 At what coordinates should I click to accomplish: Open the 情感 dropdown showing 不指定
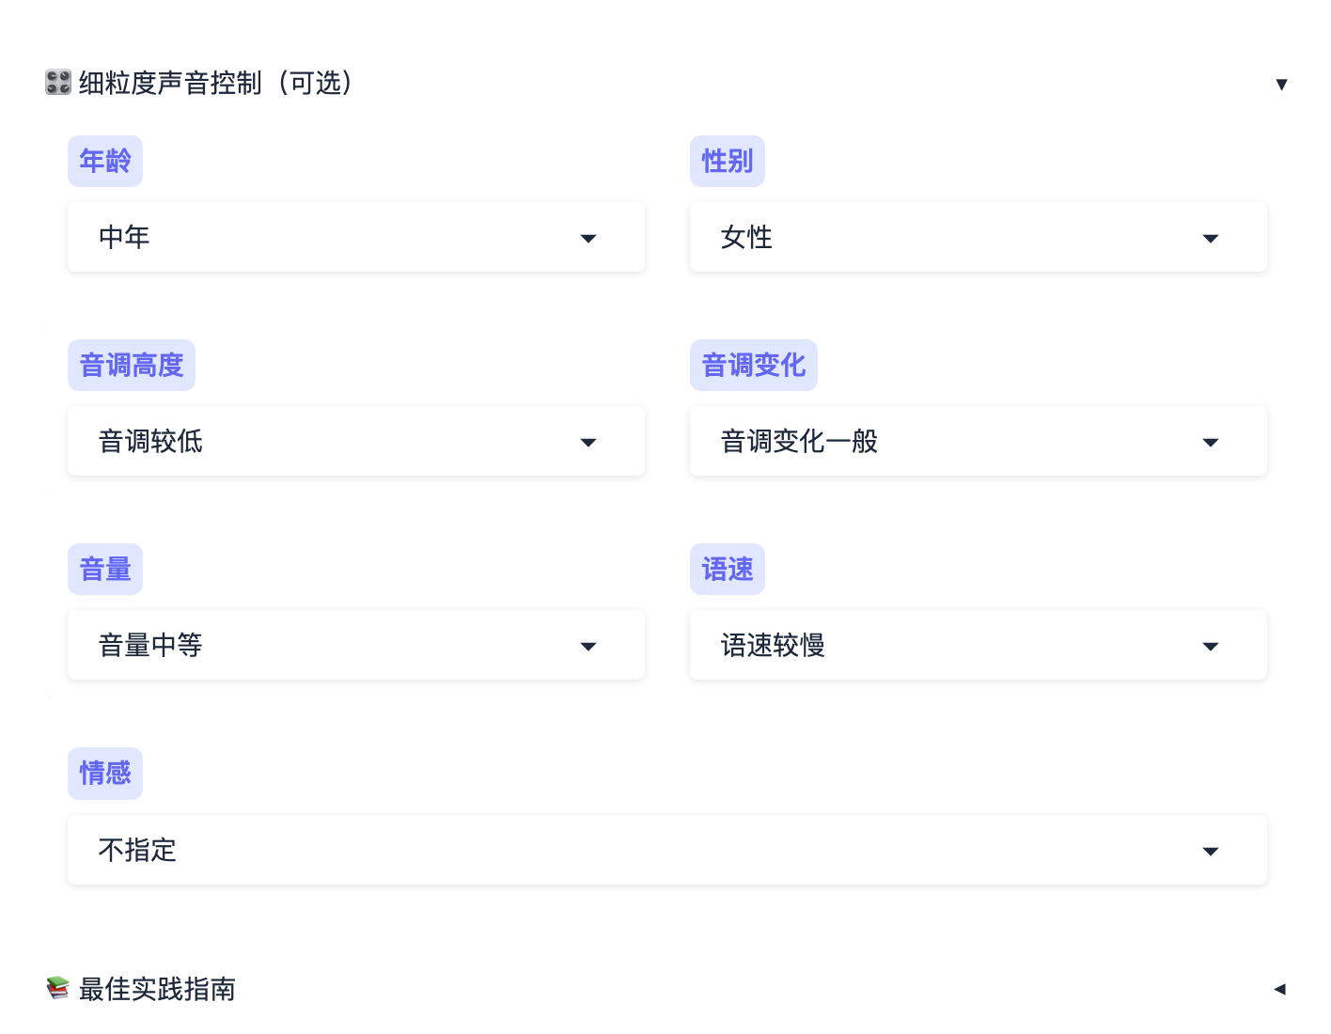point(666,850)
